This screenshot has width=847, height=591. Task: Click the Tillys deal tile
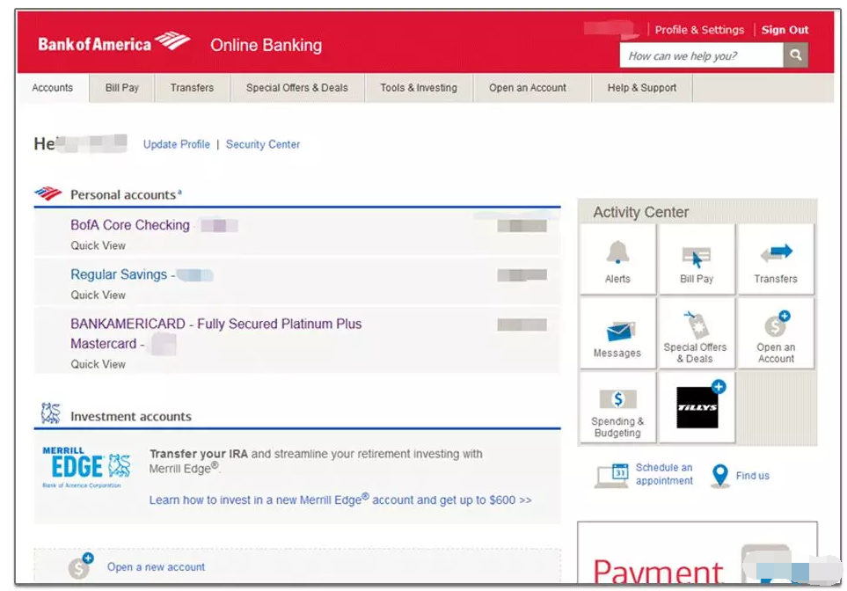[697, 406]
